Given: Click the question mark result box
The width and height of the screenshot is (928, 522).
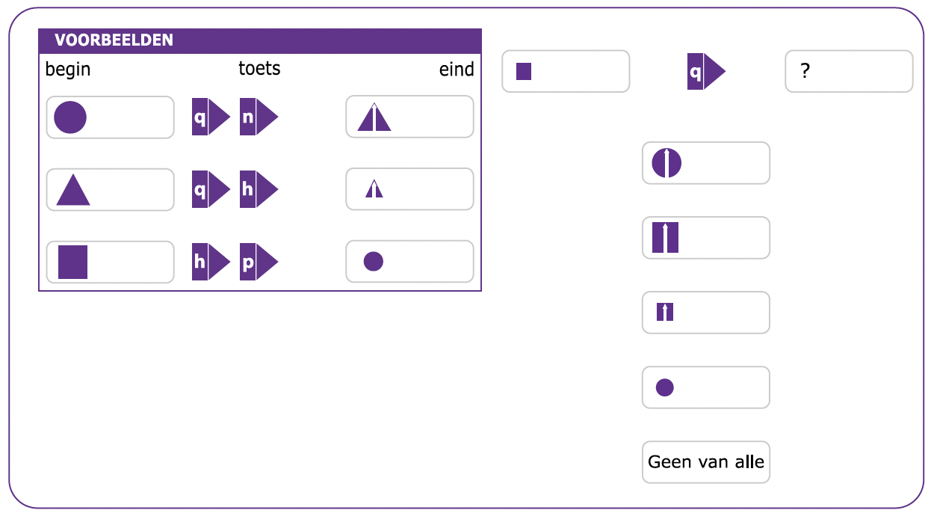Looking at the screenshot, I should click(x=849, y=72).
